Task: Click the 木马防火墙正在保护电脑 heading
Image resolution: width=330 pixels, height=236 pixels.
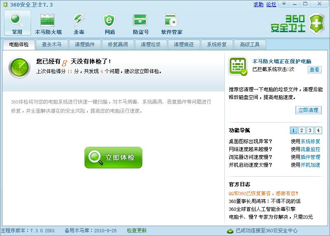Action: (282, 61)
